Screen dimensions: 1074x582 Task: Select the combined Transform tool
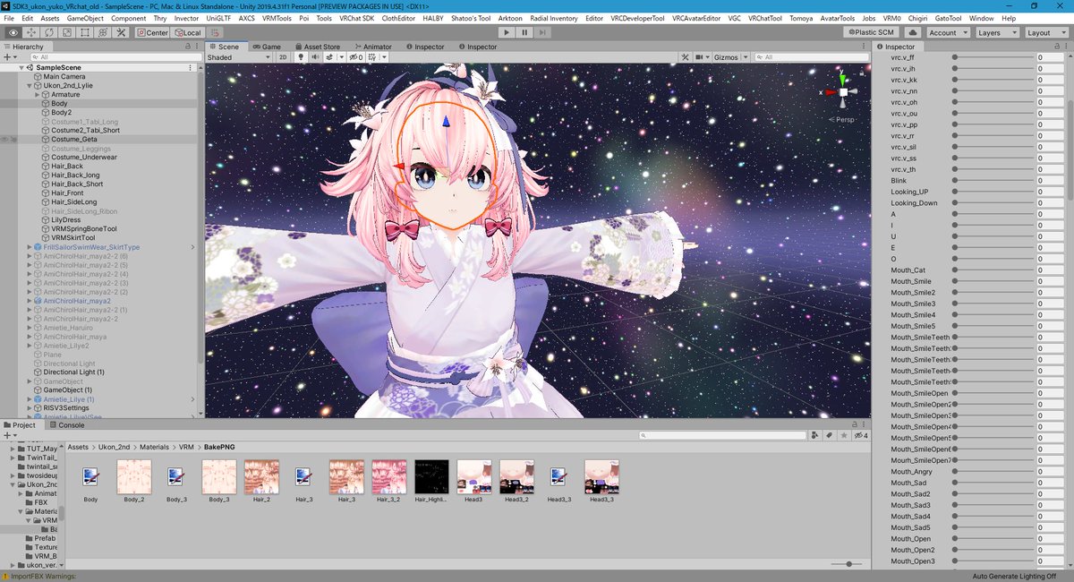coord(103,32)
